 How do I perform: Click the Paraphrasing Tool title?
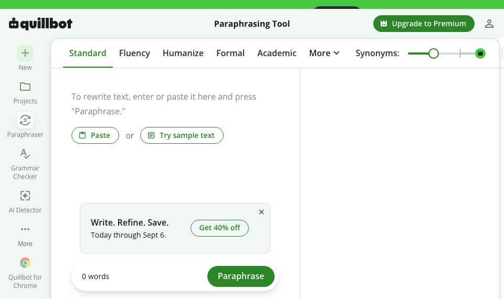[252, 24]
